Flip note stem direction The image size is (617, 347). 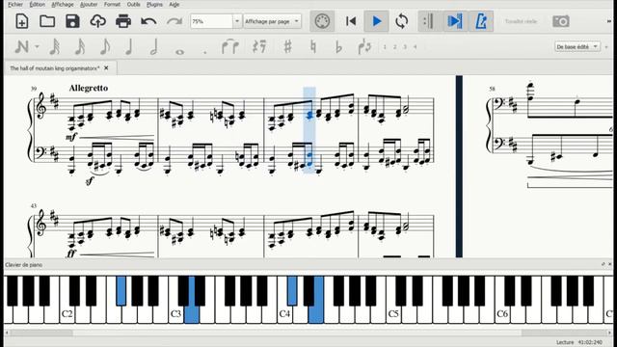(x=364, y=47)
